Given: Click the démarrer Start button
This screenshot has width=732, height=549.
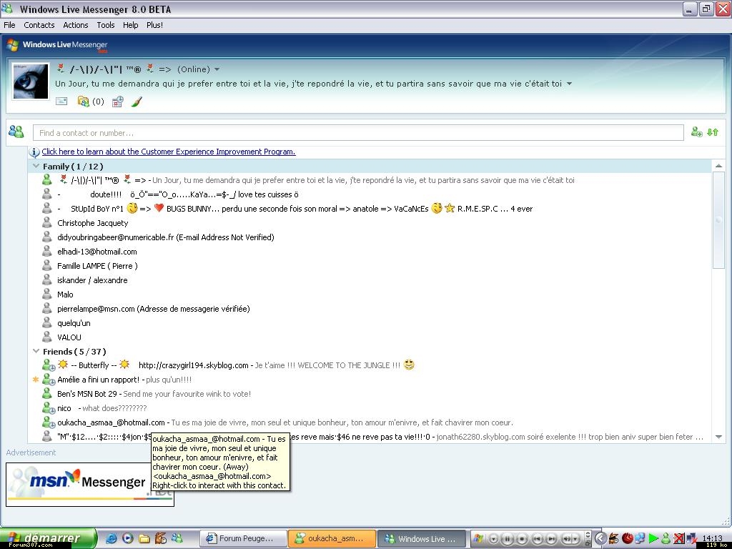Looking at the screenshot, I should click(48, 538).
